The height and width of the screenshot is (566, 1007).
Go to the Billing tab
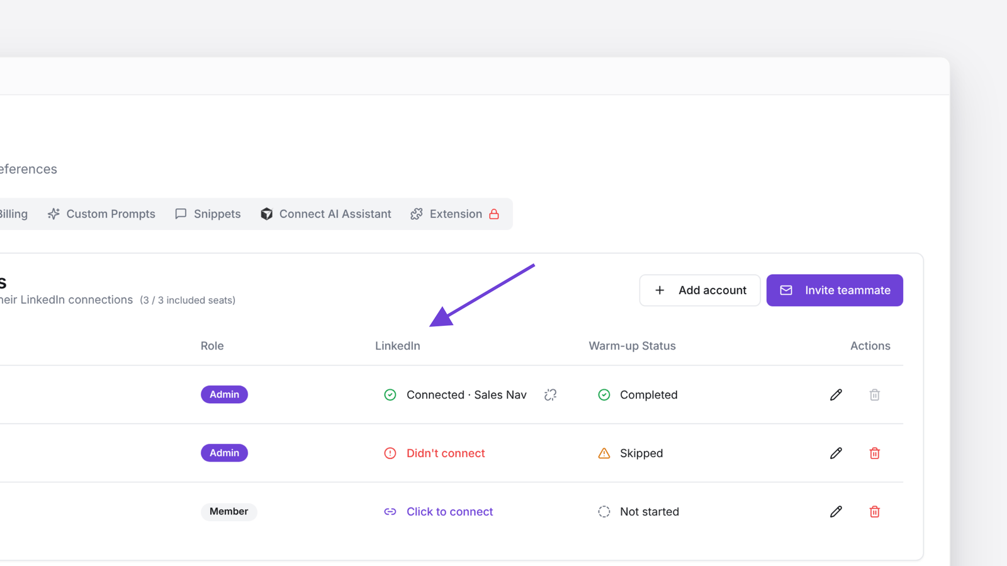point(14,214)
